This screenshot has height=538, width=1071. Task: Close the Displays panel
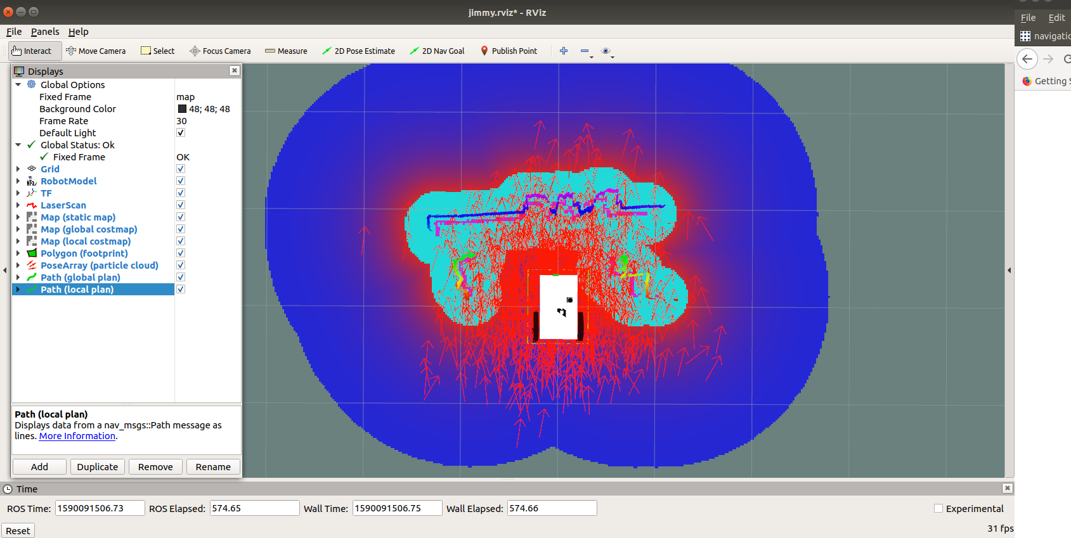235,70
